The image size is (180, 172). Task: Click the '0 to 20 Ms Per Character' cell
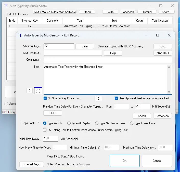tap(114, 26)
